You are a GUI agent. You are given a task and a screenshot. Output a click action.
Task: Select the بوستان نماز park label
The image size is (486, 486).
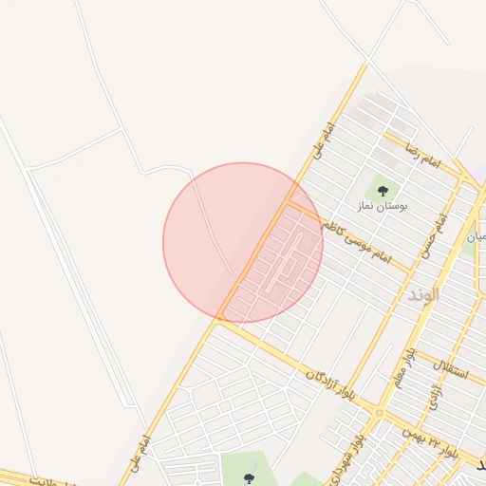[x=383, y=207]
